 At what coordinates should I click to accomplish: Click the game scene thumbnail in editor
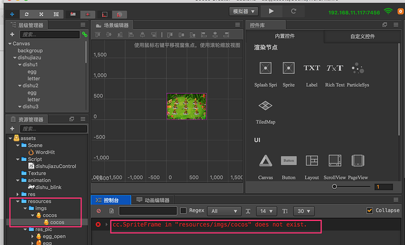[187, 106]
